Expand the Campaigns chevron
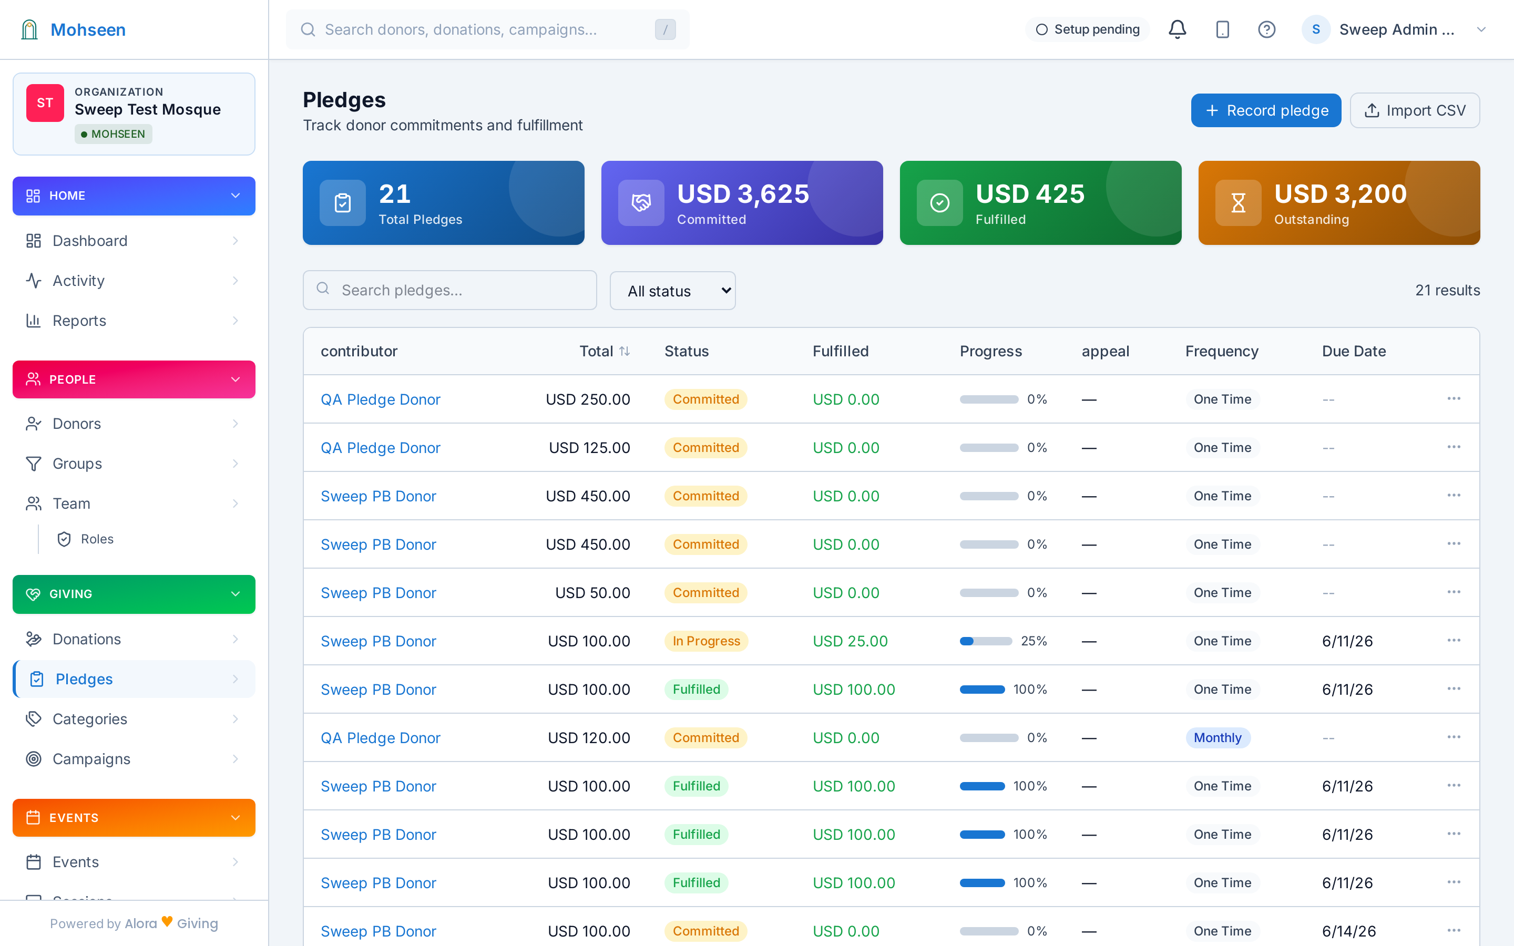The width and height of the screenshot is (1514, 946). [235, 759]
